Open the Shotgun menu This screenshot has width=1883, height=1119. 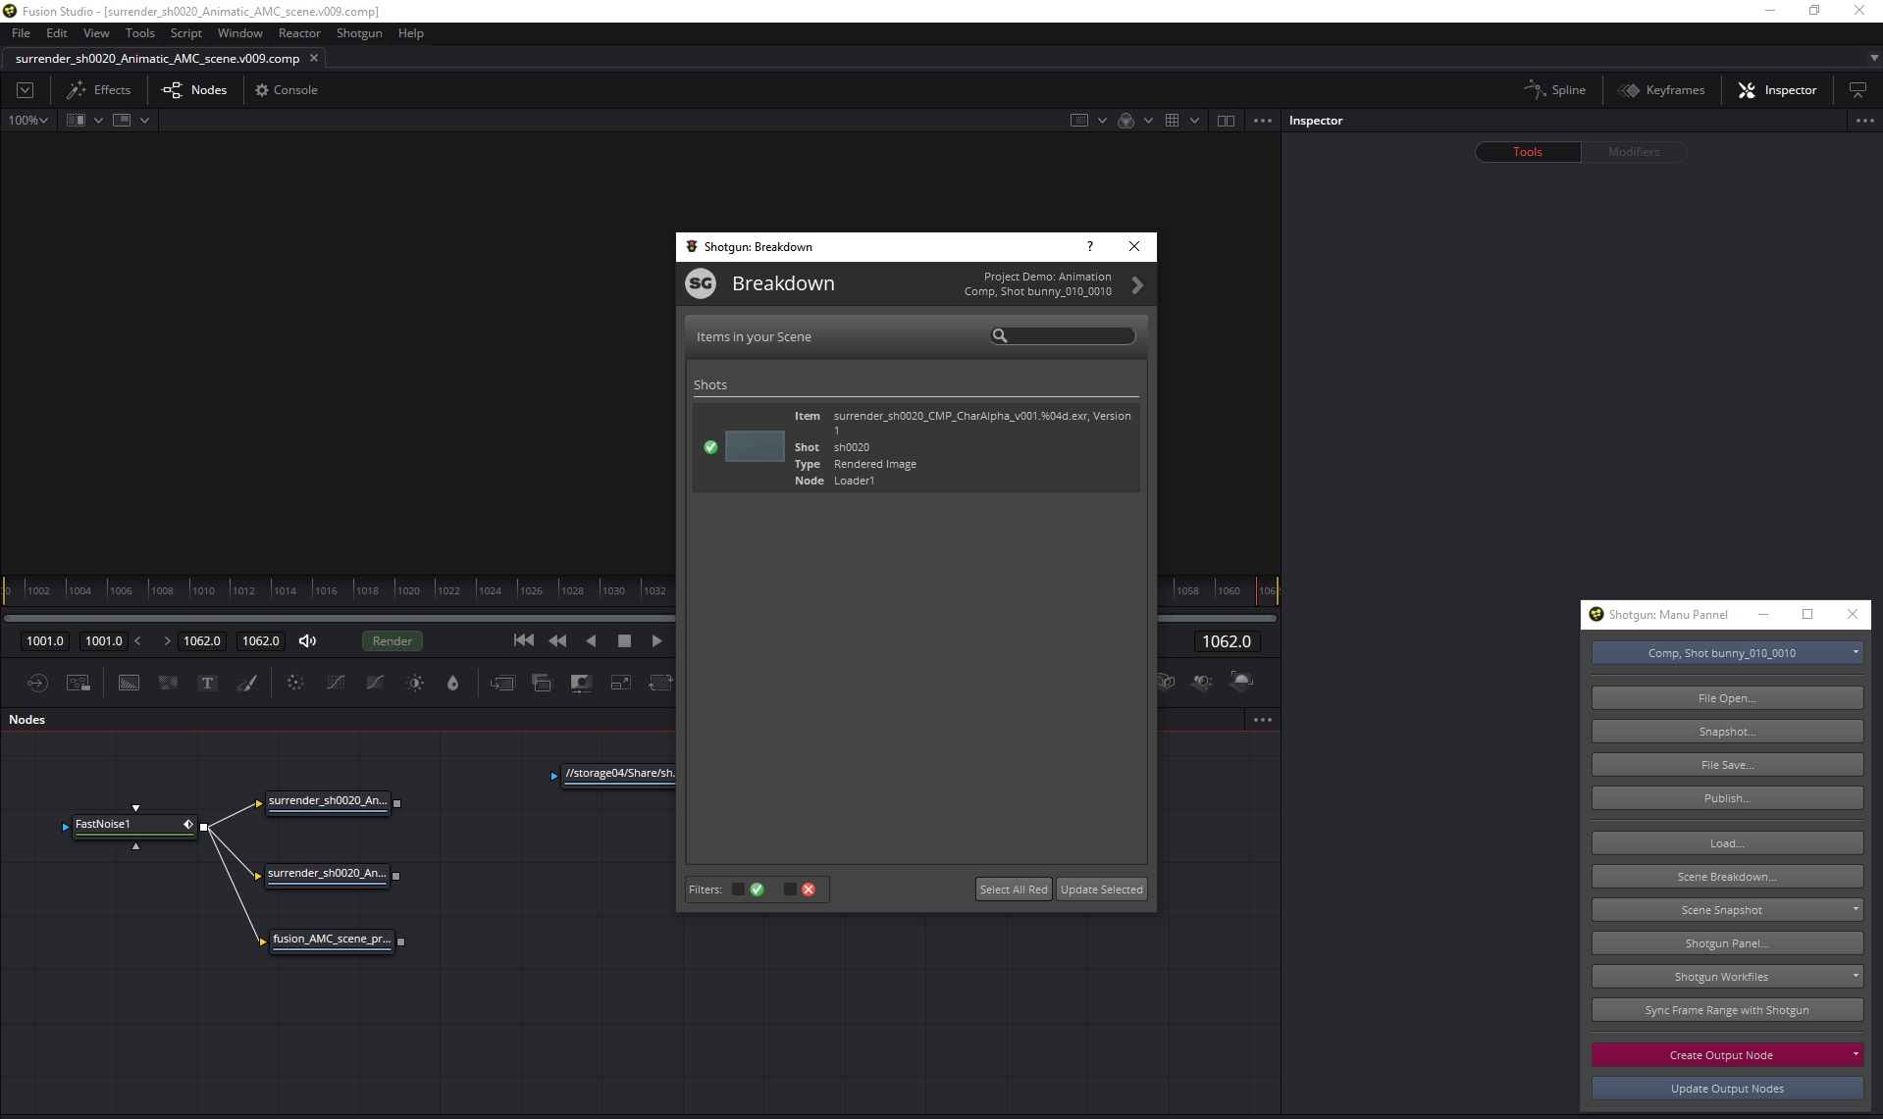point(359,33)
